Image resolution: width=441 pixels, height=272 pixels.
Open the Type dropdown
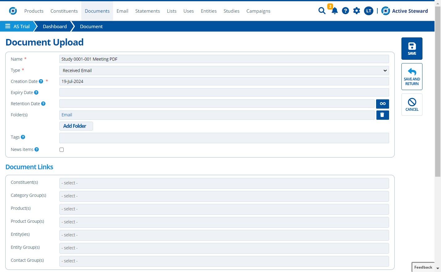[x=224, y=71]
